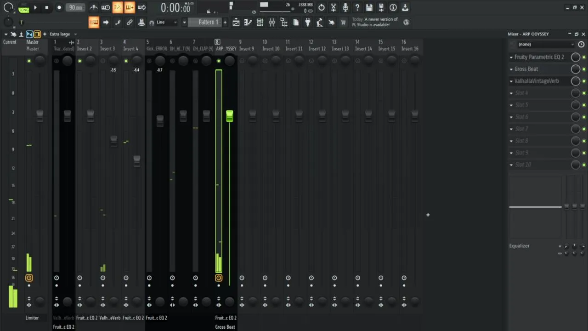Open mixer options menu arrow
The width and height of the screenshot is (588, 331).
coord(6,34)
